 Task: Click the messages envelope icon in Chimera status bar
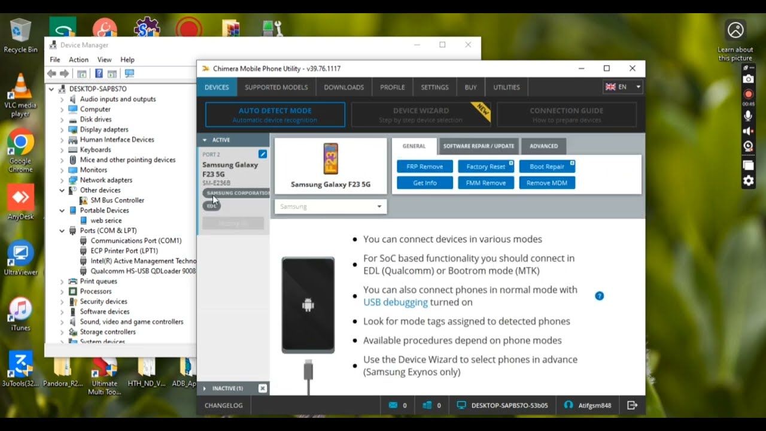click(x=392, y=405)
